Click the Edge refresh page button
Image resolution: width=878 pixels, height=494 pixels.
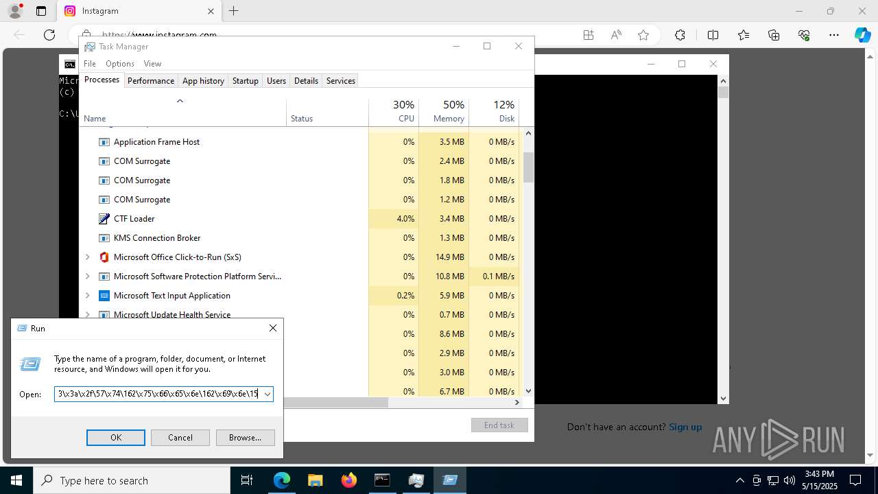pyautogui.click(x=49, y=35)
